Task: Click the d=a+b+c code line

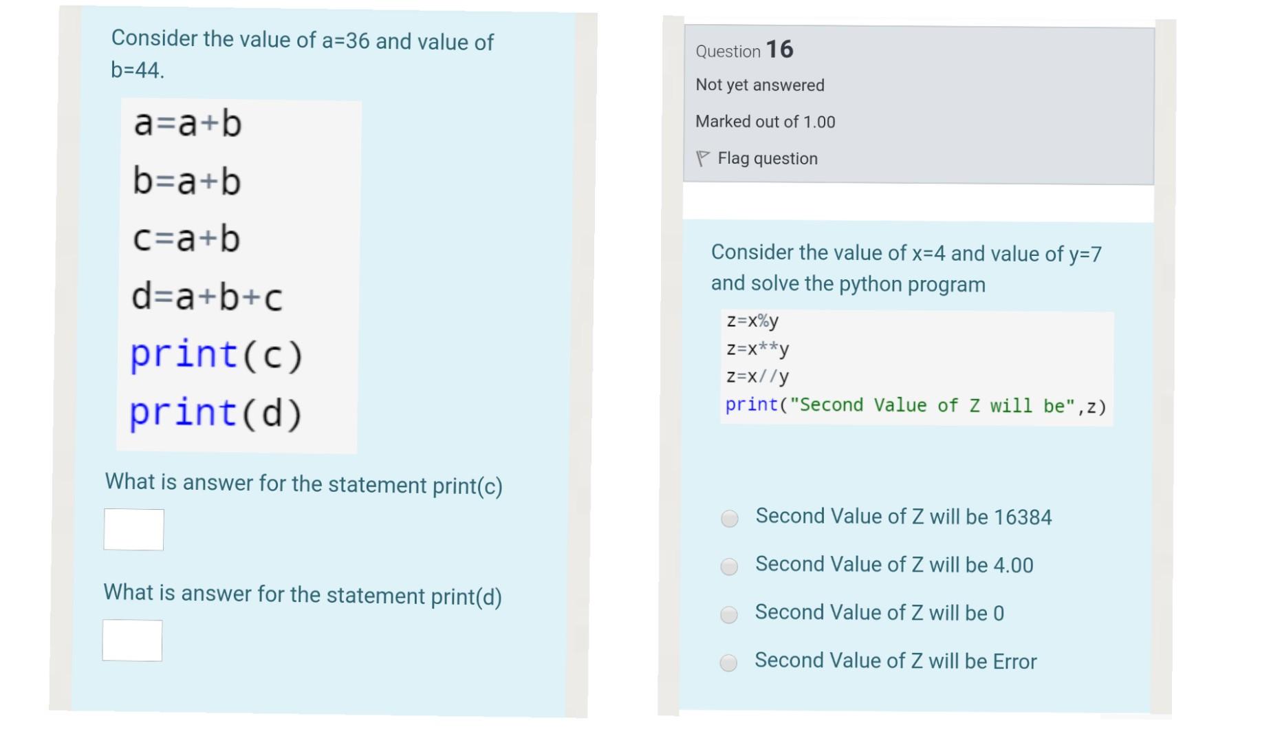Action: click(206, 297)
